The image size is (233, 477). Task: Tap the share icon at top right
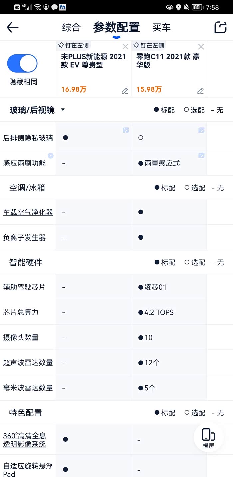(220, 27)
